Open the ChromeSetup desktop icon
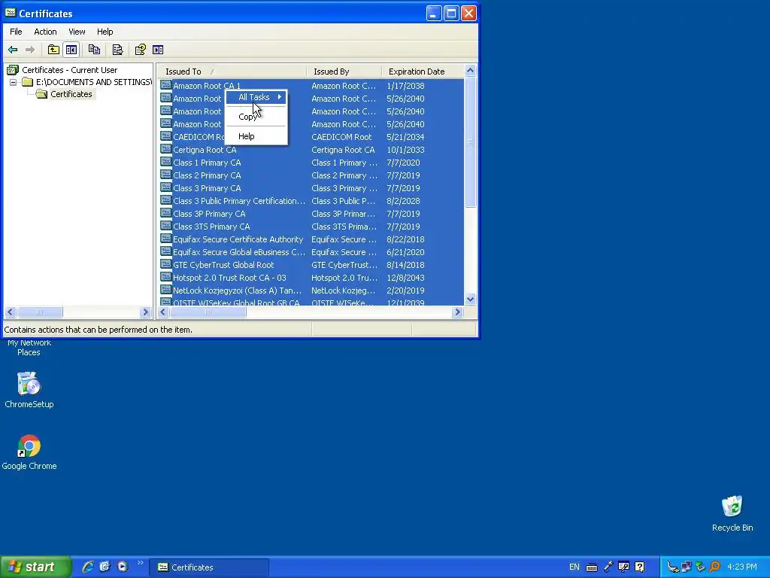Image resolution: width=770 pixels, height=578 pixels. tap(29, 391)
